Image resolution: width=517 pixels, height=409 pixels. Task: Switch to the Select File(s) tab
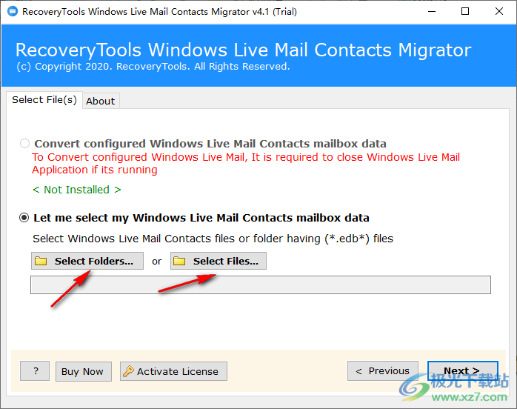tap(44, 99)
